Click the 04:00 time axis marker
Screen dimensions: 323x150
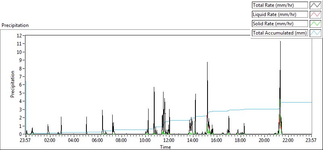point(73,141)
